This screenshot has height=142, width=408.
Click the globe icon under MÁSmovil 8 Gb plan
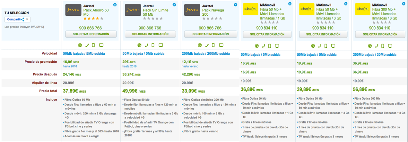click(x=369, y=46)
